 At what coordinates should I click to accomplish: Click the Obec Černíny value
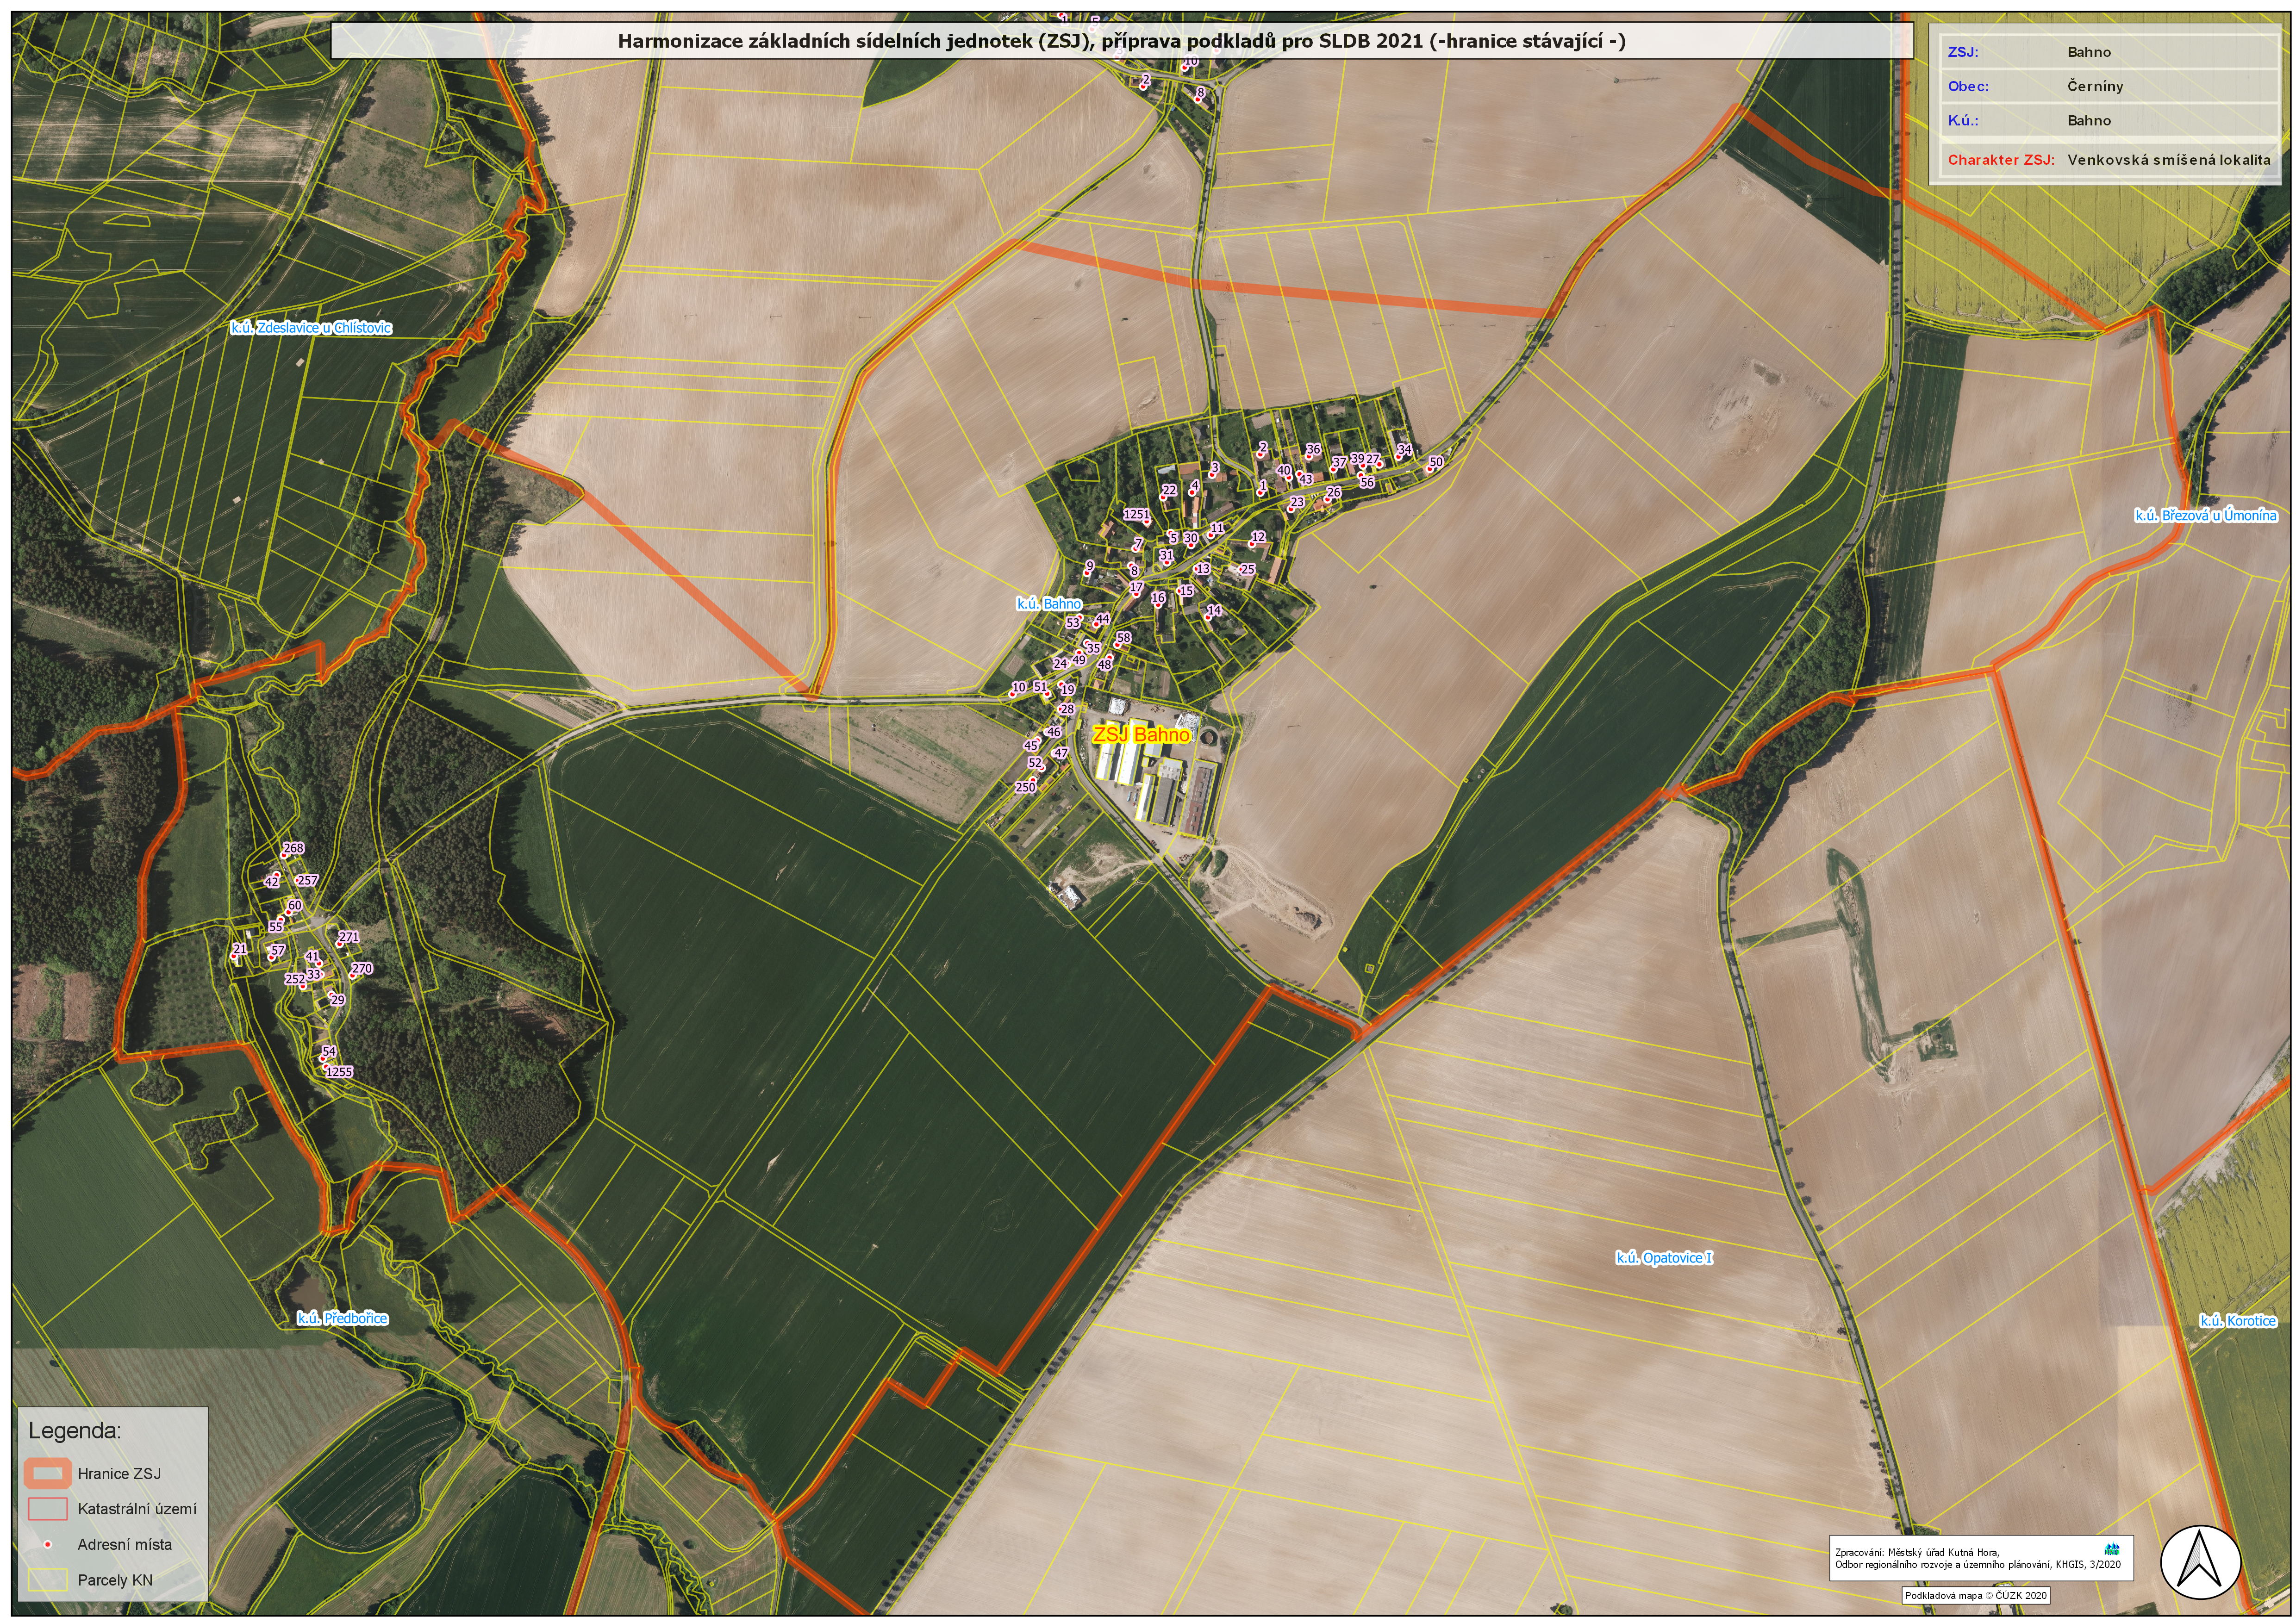2095,86
